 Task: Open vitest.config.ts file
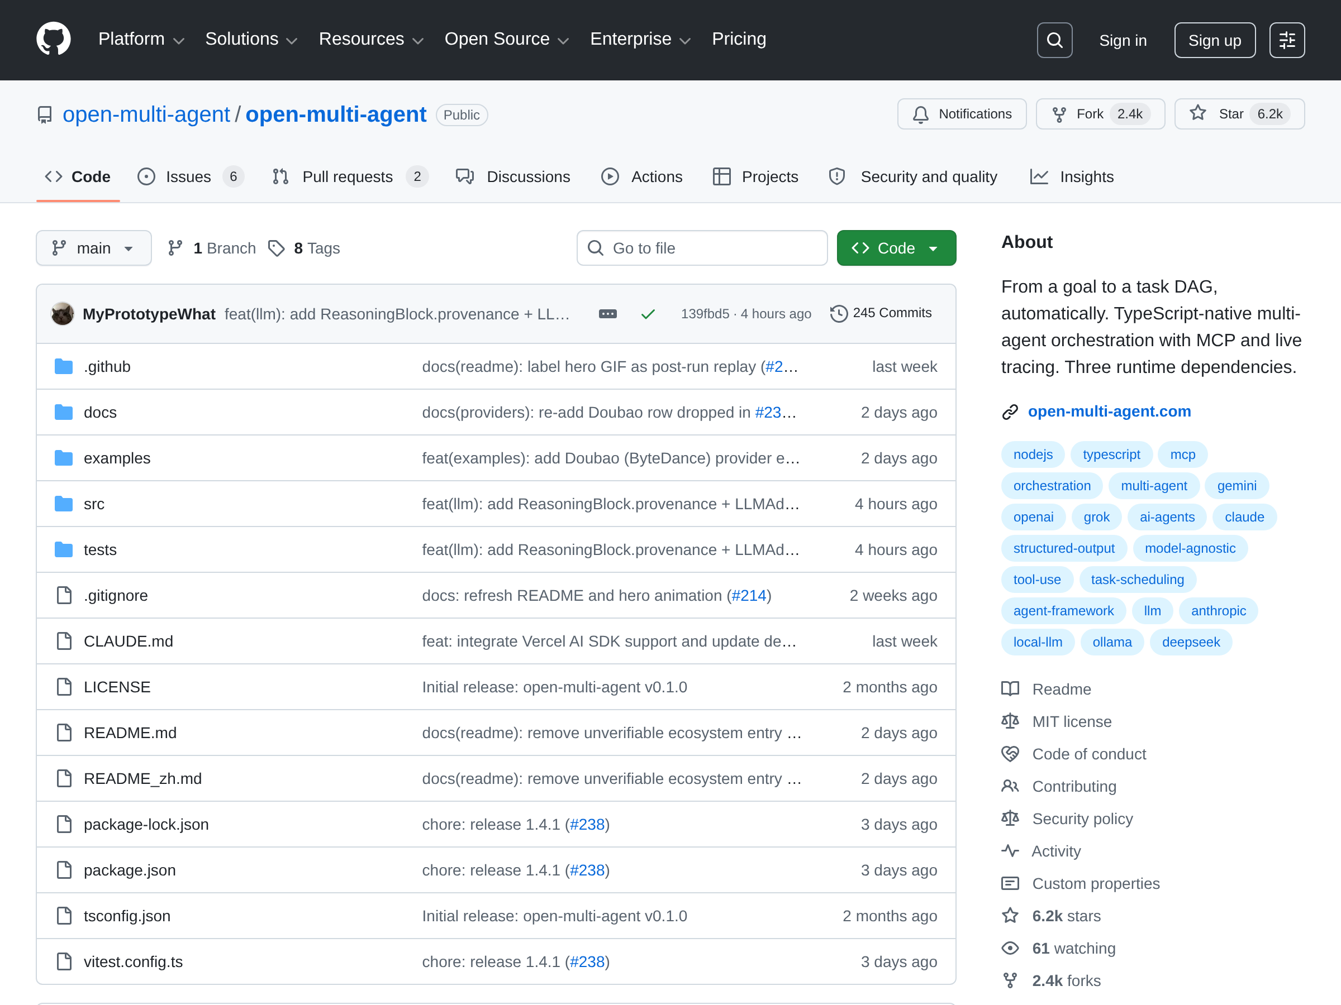(x=134, y=961)
